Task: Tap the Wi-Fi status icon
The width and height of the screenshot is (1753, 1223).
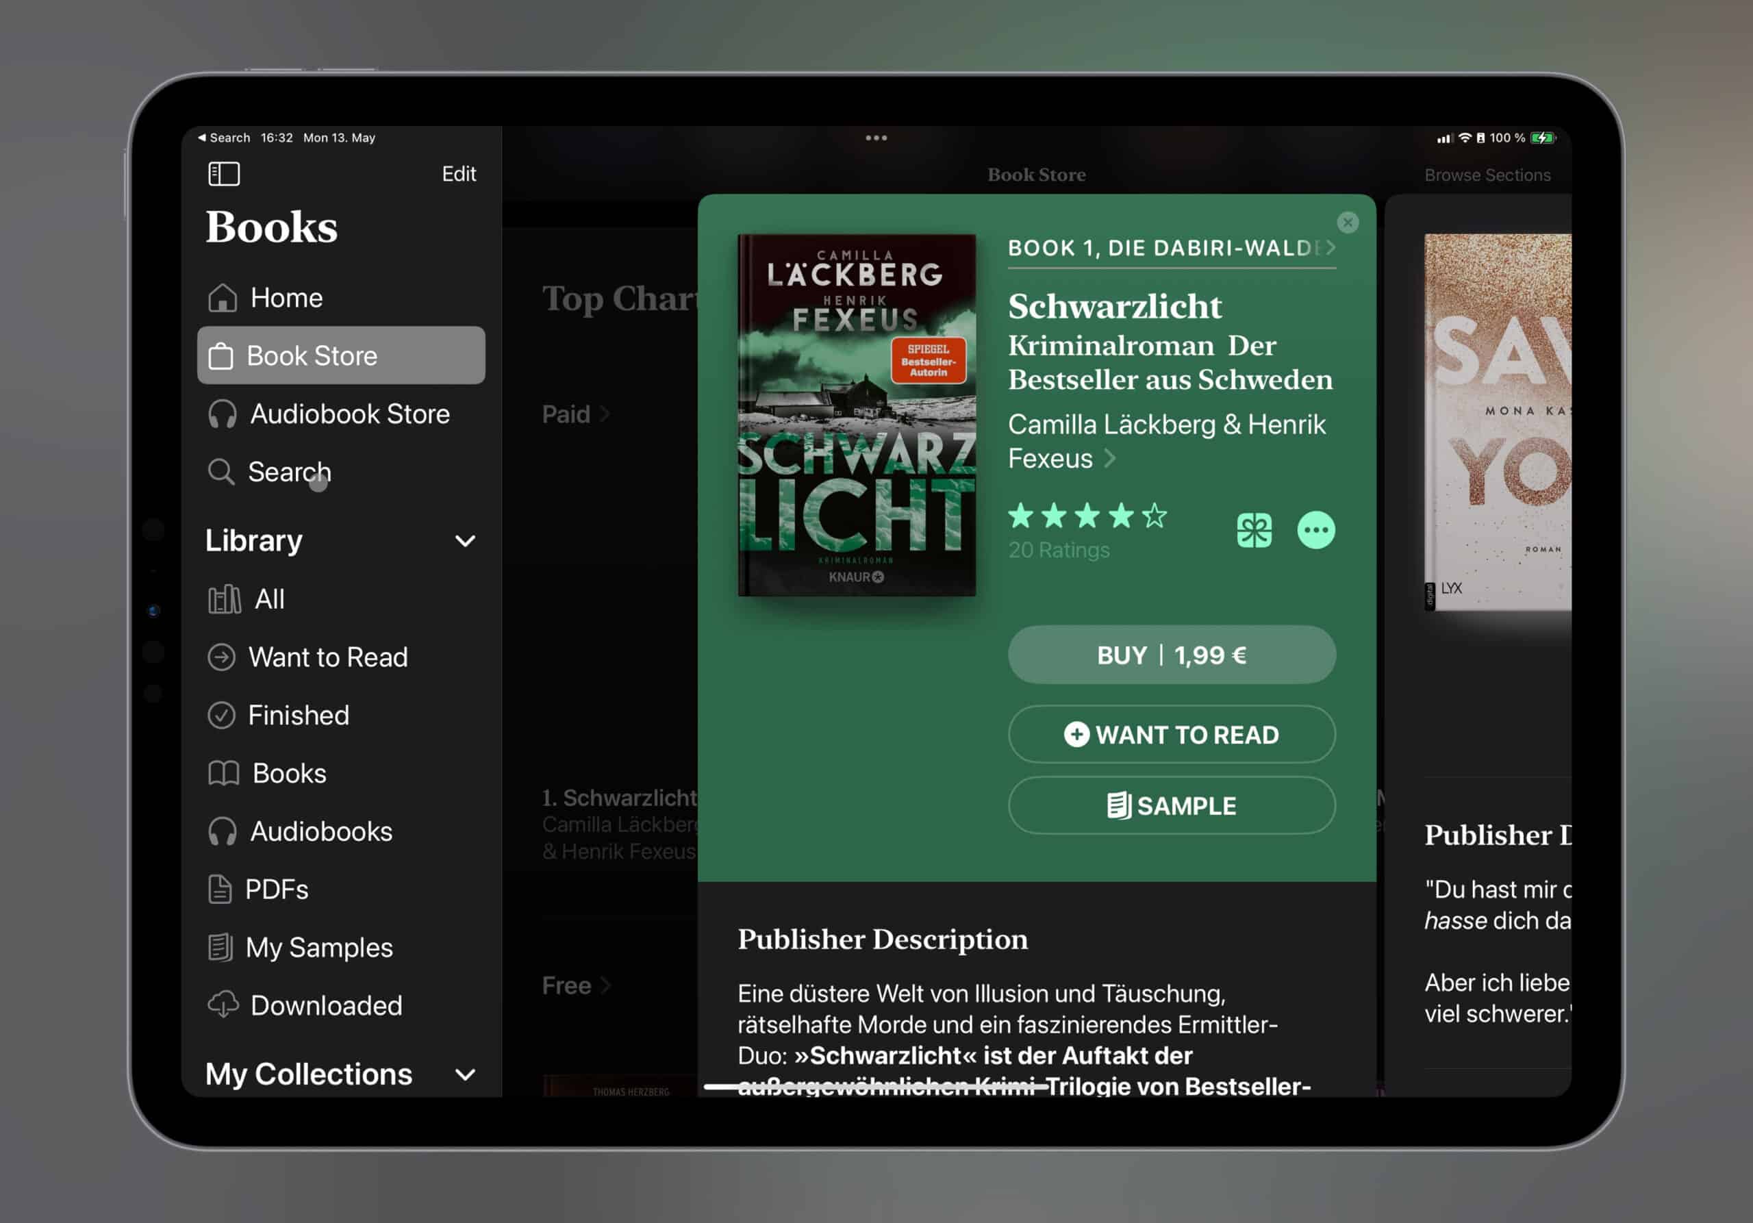Action: [1465, 138]
